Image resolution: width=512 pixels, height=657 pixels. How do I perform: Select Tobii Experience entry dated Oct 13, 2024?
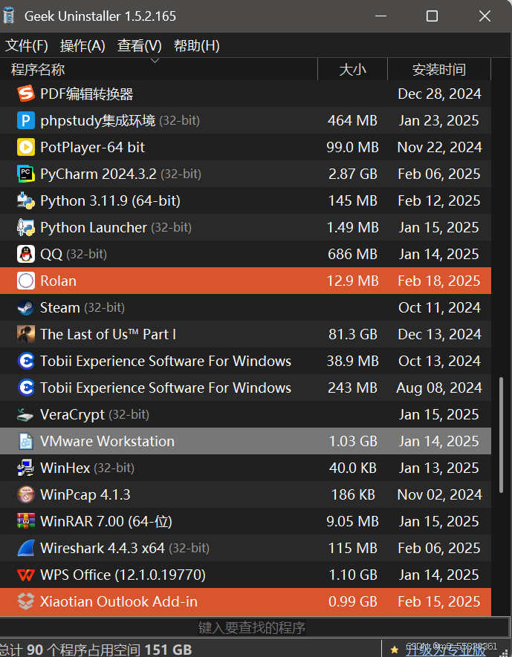[x=166, y=362]
